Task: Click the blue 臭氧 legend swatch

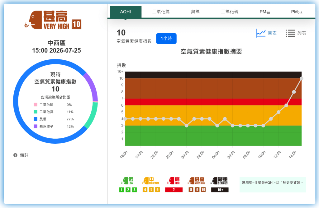Action: point(36,119)
